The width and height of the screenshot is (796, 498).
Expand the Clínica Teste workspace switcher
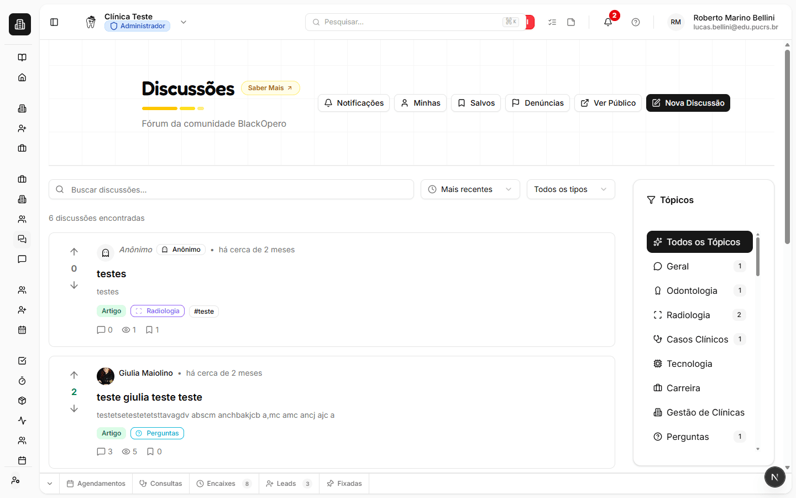[183, 22]
